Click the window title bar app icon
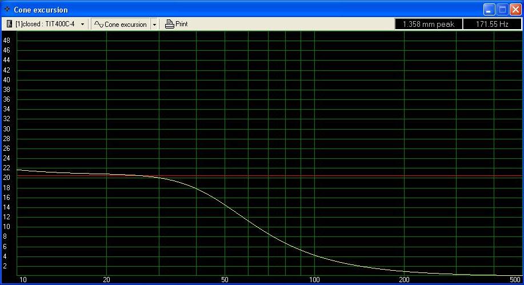 click(7, 10)
